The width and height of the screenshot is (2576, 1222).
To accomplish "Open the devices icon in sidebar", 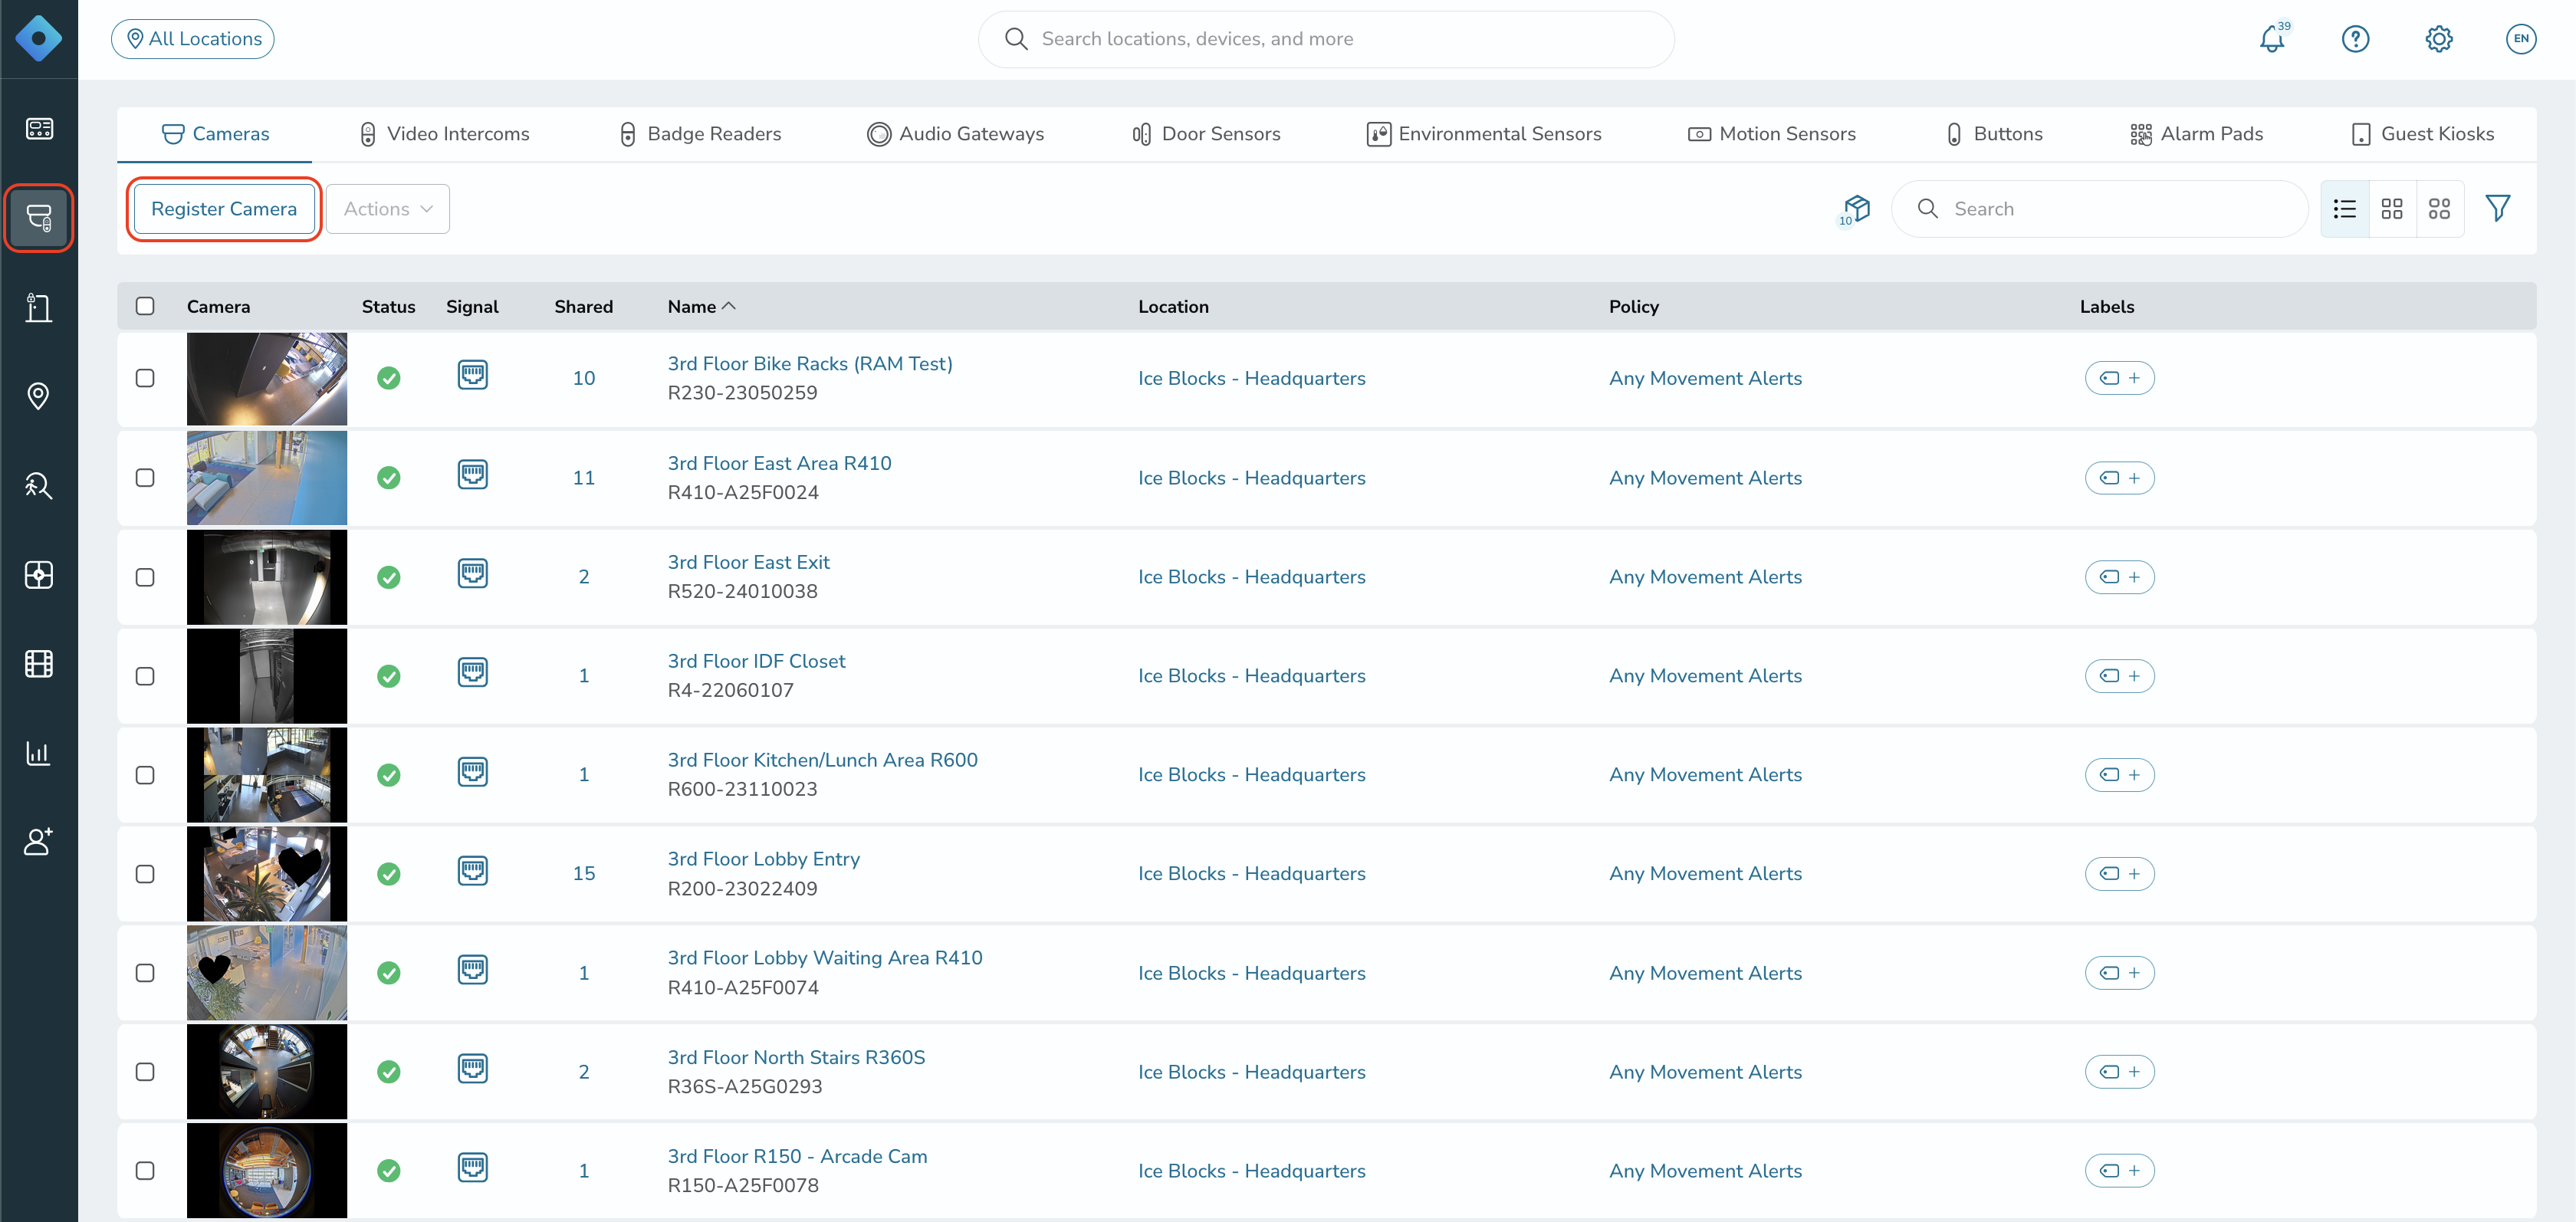I will pyautogui.click(x=38, y=218).
